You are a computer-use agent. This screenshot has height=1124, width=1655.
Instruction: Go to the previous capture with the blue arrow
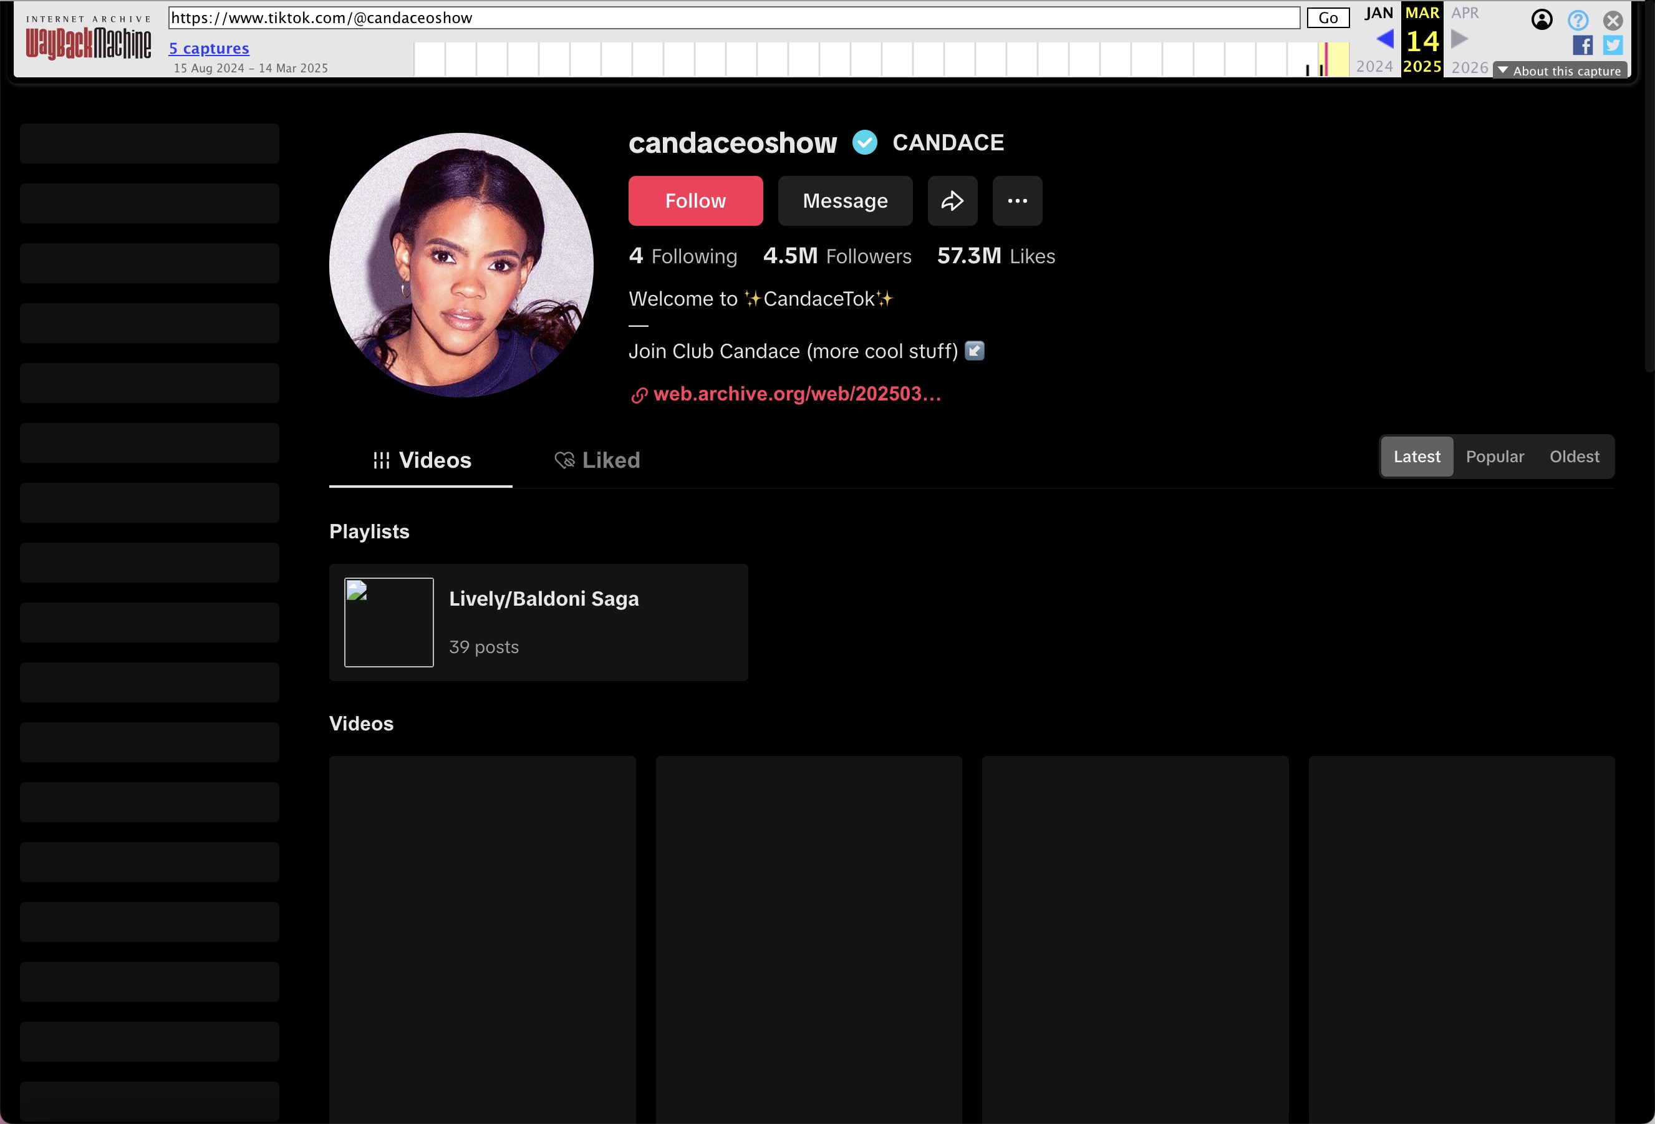[x=1384, y=39]
